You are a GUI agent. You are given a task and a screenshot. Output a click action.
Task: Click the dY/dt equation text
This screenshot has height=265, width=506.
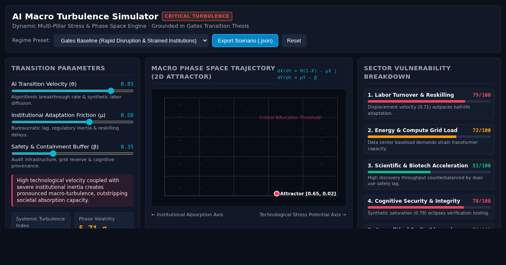click(297, 77)
